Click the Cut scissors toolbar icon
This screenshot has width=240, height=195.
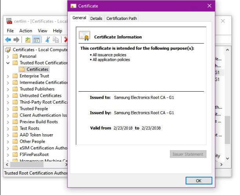coord(47,40)
